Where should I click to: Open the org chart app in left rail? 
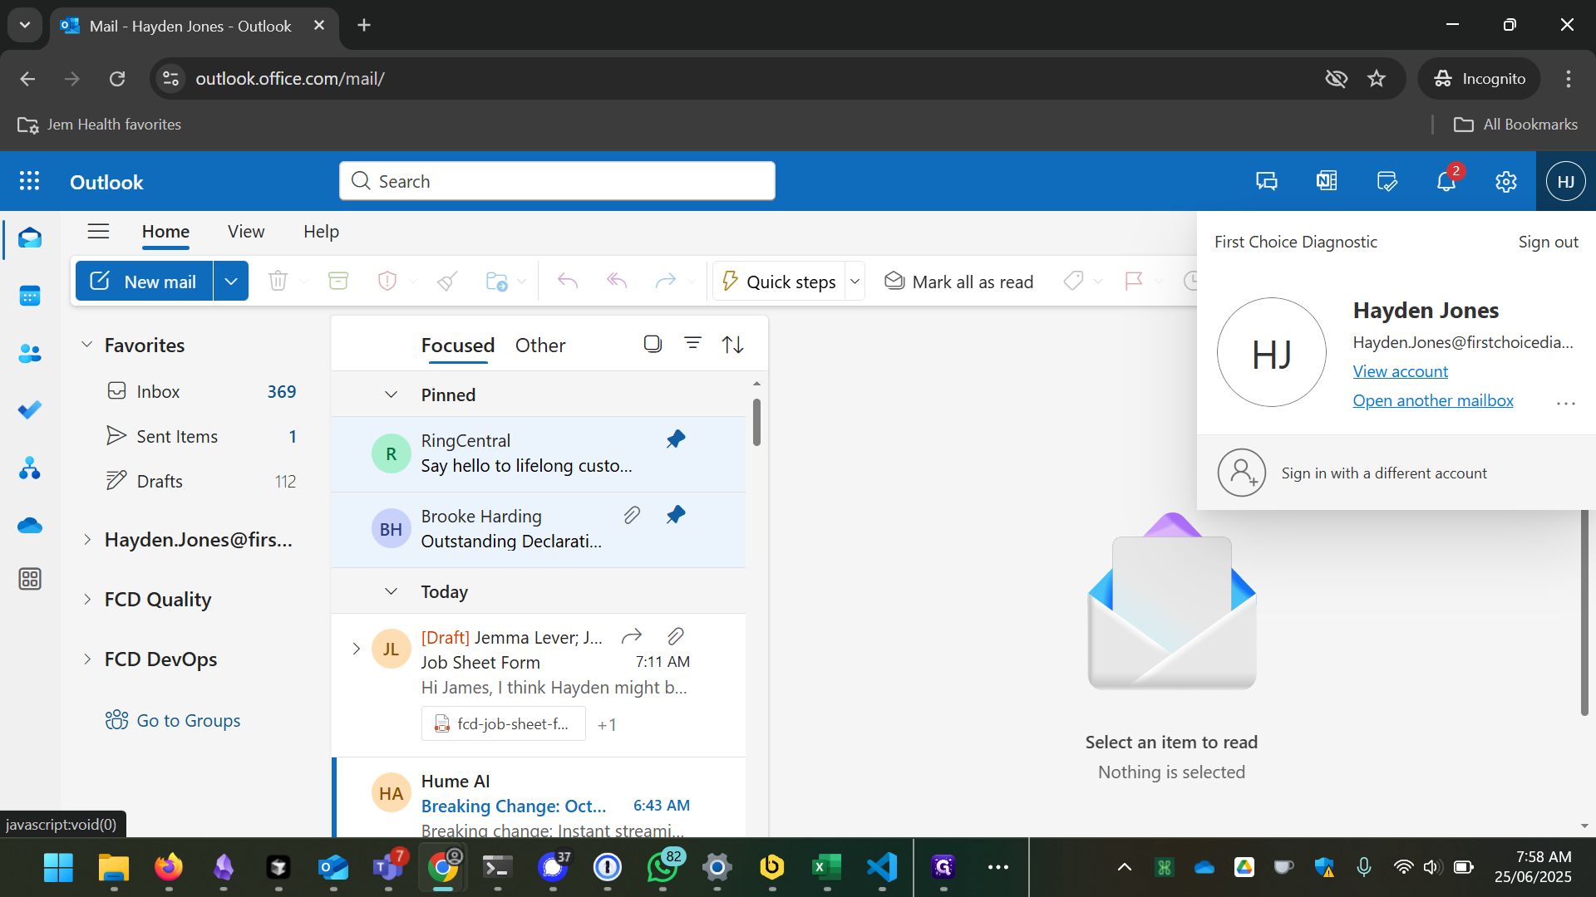[30, 468]
